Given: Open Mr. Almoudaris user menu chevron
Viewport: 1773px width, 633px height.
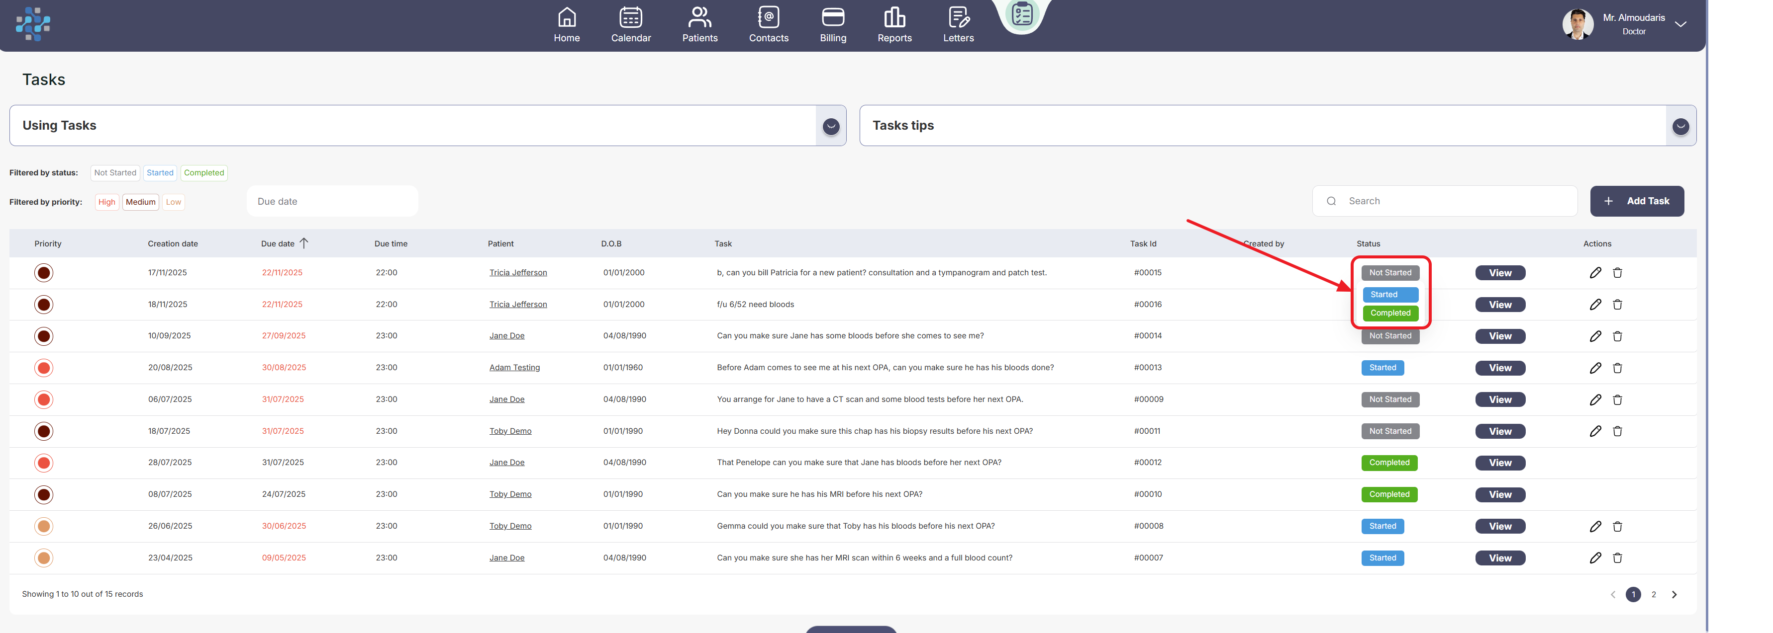Looking at the screenshot, I should point(1680,25).
